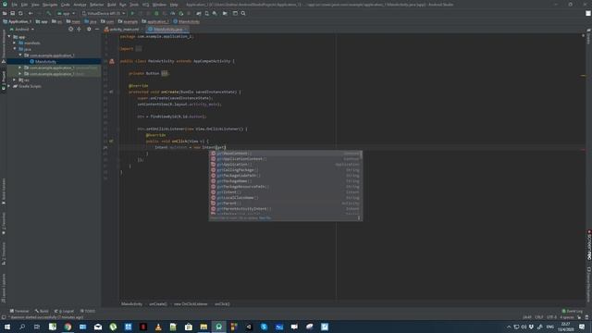Click the project panel settings gear
The image size is (592, 333).
point(89,29)
